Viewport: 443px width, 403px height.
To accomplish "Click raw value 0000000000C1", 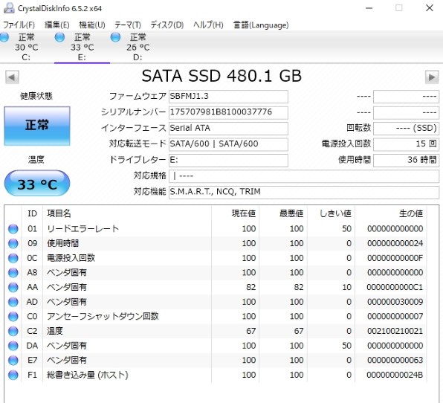I will point(395,288).
